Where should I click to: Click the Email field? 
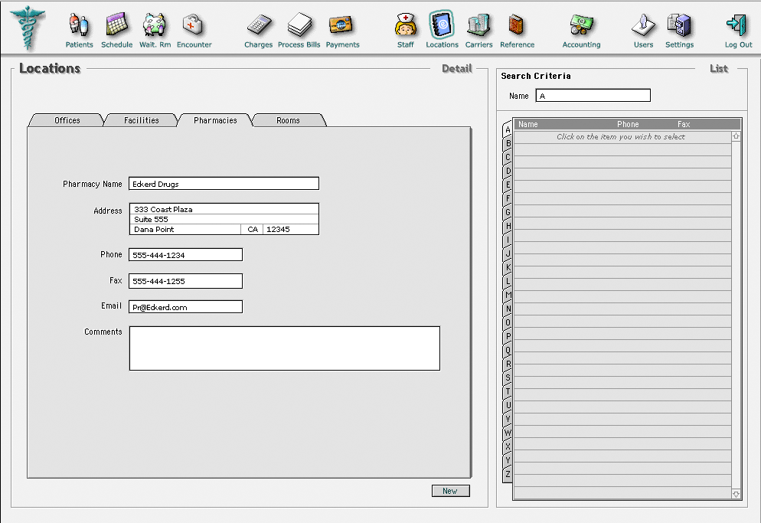[x=185, y=307]
